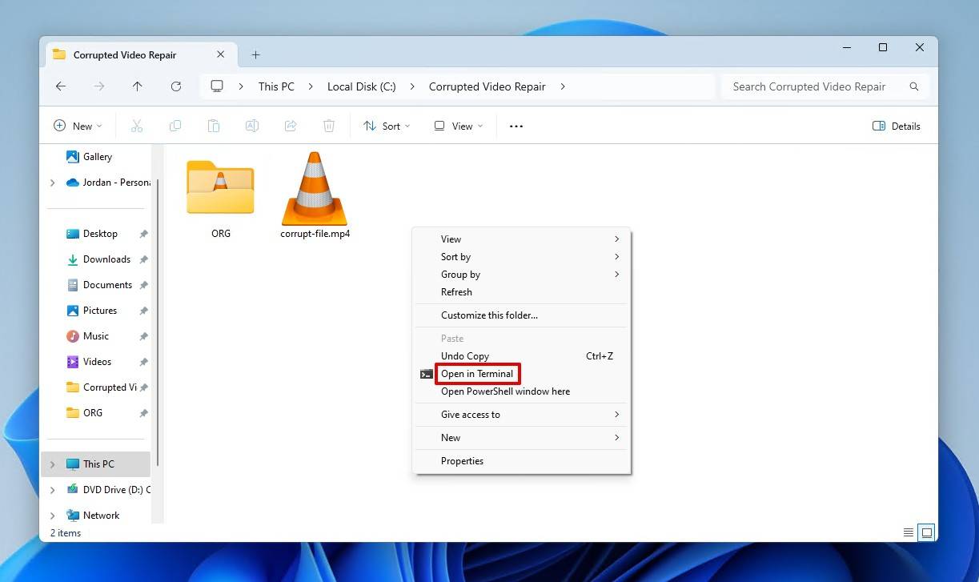The height and width of the screenshot is (582, 979).
Task: Click the Share icon in toolbar
Action: tap(291, 126)
